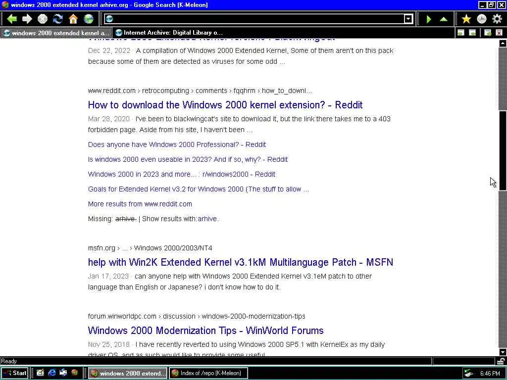This screenshot has height=380, width=507.
Task: Click the 'msfn.org' breadcrumb text
Action: 101,248
